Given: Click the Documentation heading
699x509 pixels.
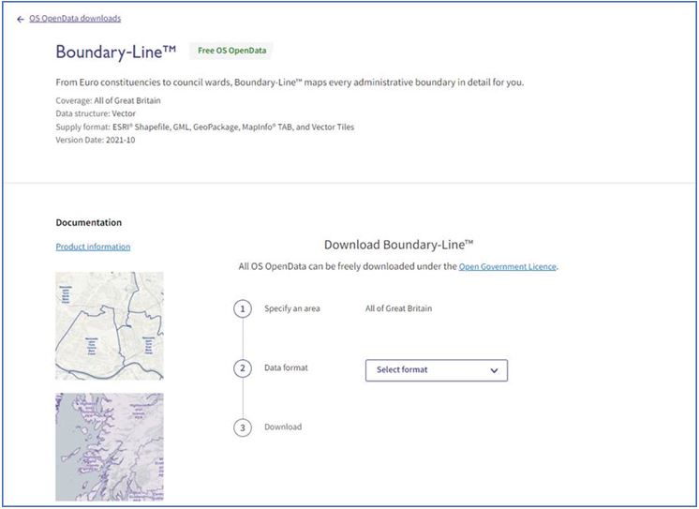Looking at the screenshot, I should (x=89, y=222).
